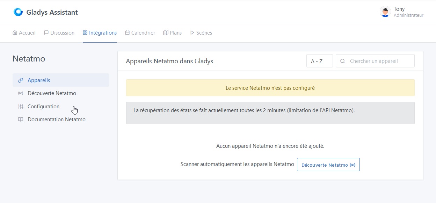This screenshot has height=203, width=436.
Task: Click the chain-link icon next to Appareils
Action: tap(20, 80)
